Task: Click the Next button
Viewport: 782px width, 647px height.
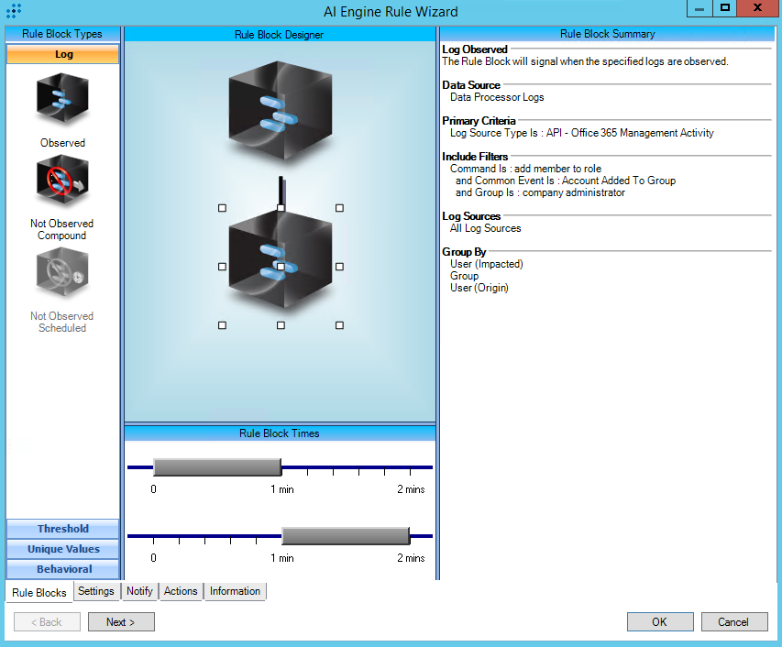Action: pos(121,622)
